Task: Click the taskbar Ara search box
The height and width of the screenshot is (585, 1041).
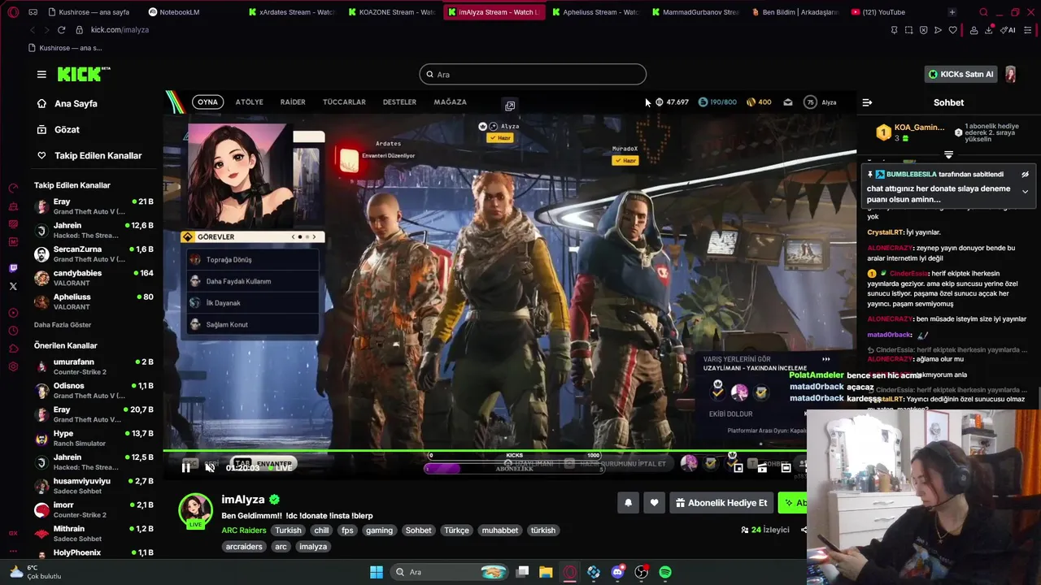Action: (x=449, y=572)
